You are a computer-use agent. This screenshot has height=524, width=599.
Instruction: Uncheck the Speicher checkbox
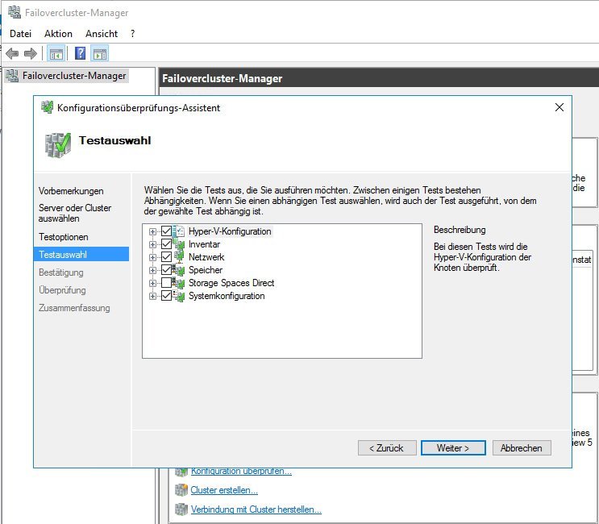(x=166, y=269)
